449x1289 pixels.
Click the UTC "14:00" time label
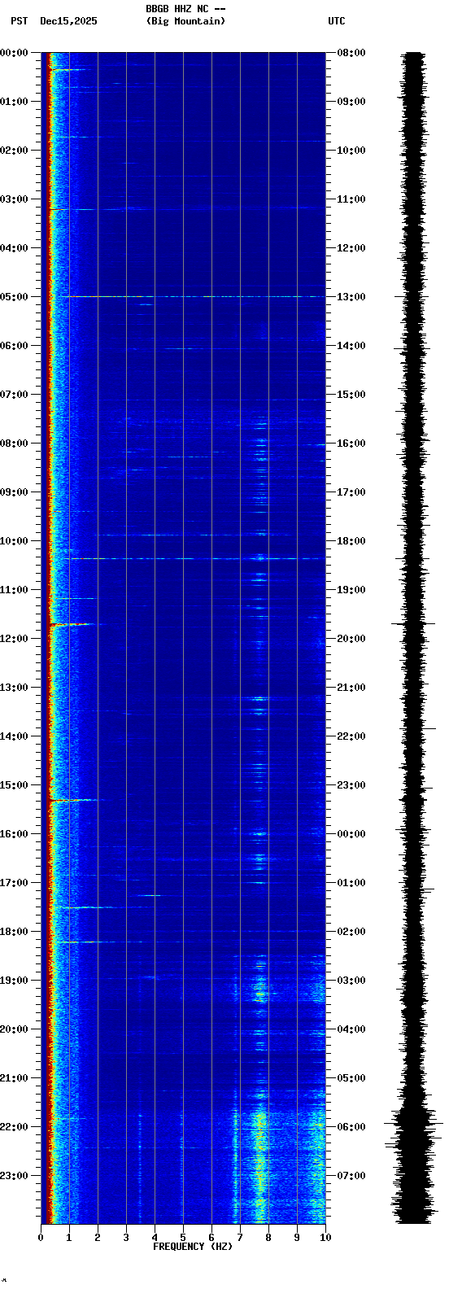(x=351, y=346)
